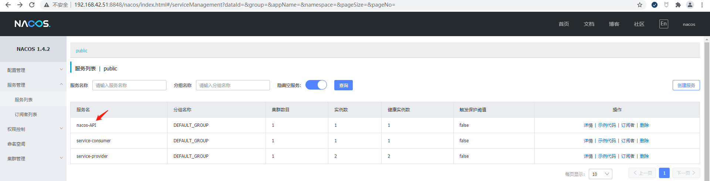The width and height of the screenshot is (710, 181).
Task: Click the 服务名称 input field
Action: [x=129, y=85]
